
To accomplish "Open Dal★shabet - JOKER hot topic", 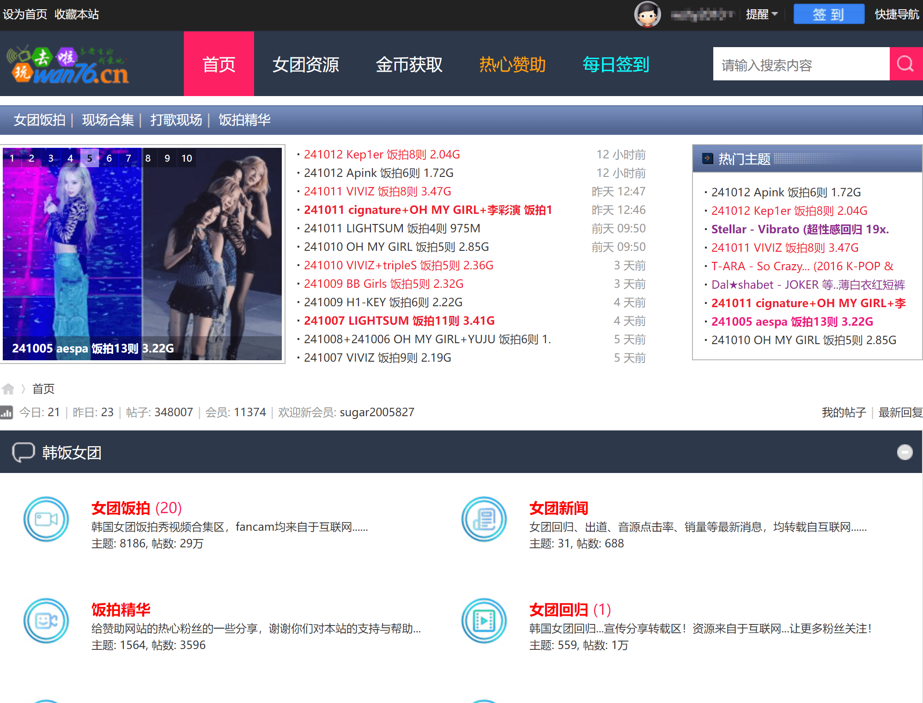I will coord(808,285).
